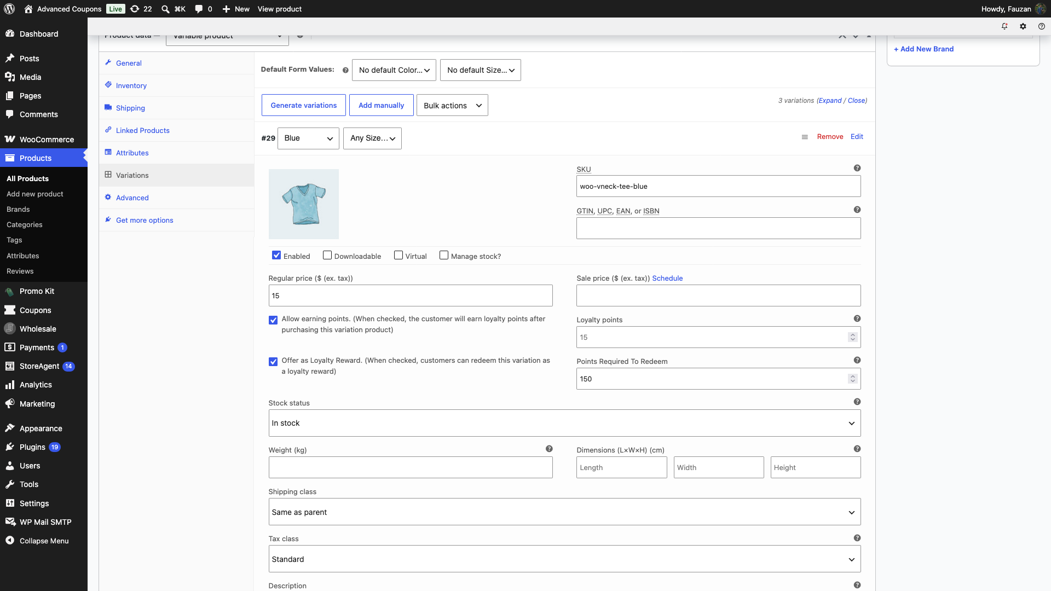
Task: Click the drag handle icon for variation #29
Action: (805, 137)
